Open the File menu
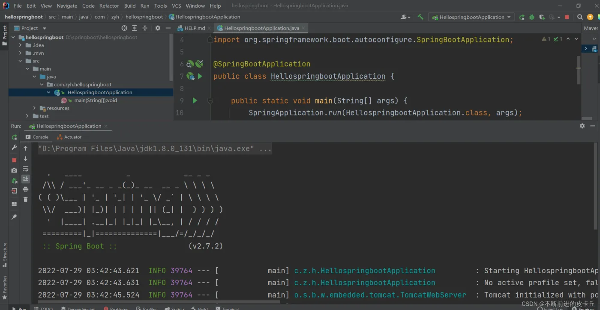Viewport: 600px width, 310px height. (x=18, y=6)
